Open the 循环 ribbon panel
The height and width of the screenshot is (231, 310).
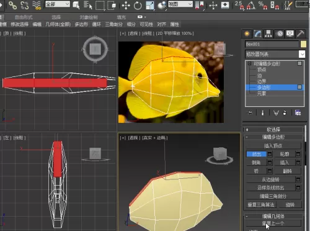click(x=97, y=24)
